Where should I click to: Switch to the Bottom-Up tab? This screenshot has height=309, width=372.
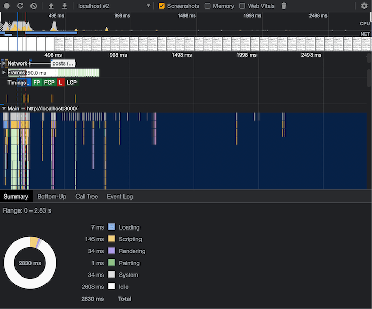coord(52,196)
